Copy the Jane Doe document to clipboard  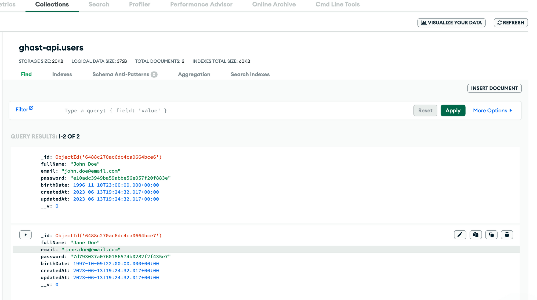tap(476, 235)
